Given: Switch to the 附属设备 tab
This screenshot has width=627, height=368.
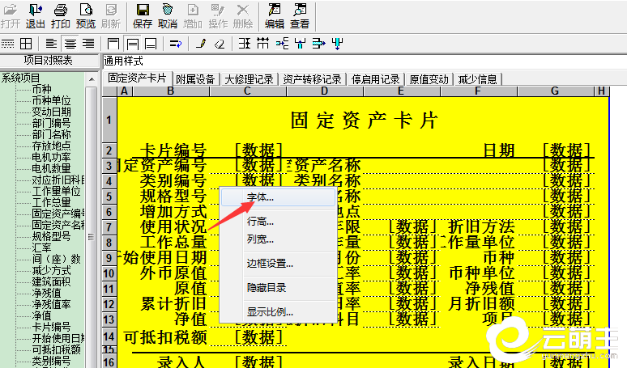Looking at the screenshot, I should coord(195,79).
